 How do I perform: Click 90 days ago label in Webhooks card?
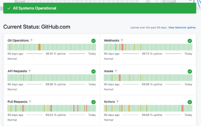pos(112,54)
